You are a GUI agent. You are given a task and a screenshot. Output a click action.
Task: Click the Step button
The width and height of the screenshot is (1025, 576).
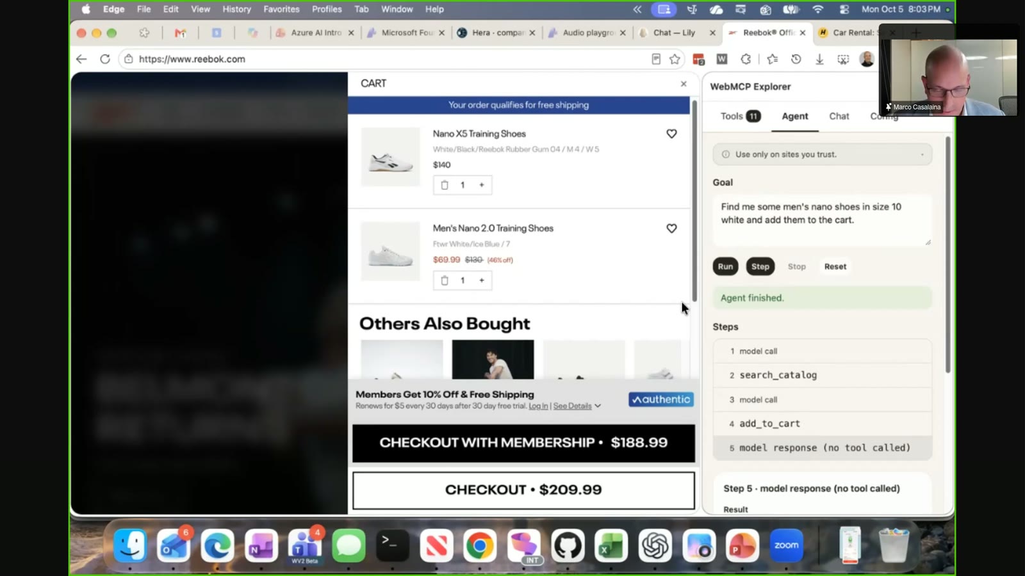click(760, 266)
